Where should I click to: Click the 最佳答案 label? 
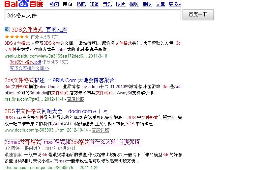click(x=14, y=155)
